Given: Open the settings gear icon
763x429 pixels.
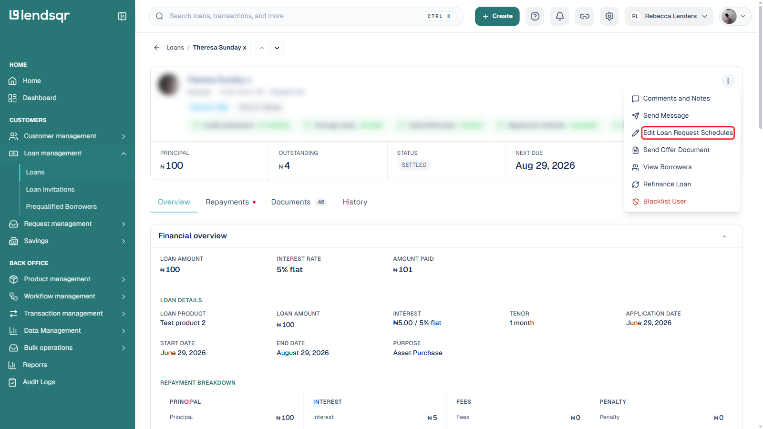Looking at the screenshot, I should [609, 16].
